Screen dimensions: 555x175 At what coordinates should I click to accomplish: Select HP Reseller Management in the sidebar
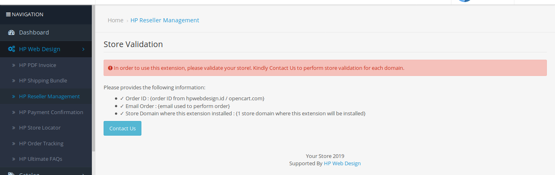point(49,97)
